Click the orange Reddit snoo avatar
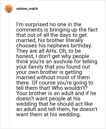106x129 pixels. tap(9, 9)
